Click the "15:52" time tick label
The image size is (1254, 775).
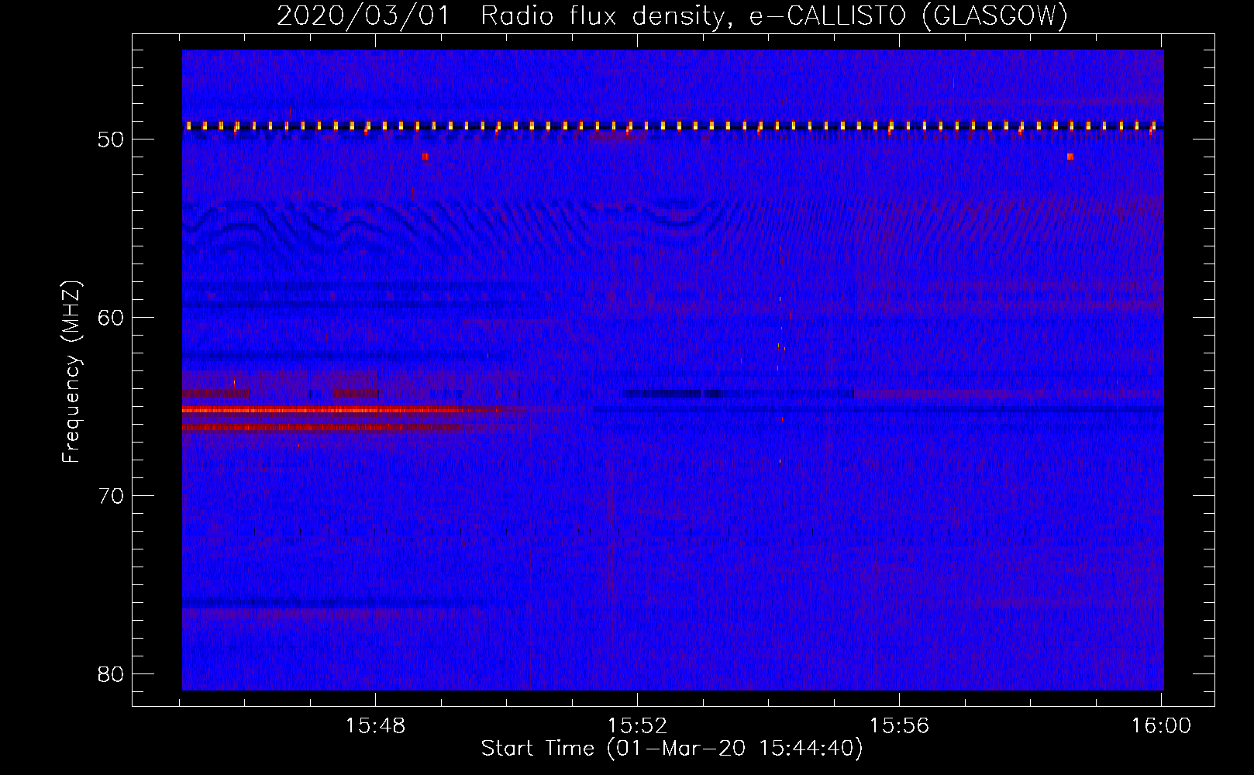click(x=637, y=726)
